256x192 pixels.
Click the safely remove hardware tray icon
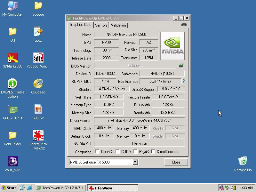227,188
